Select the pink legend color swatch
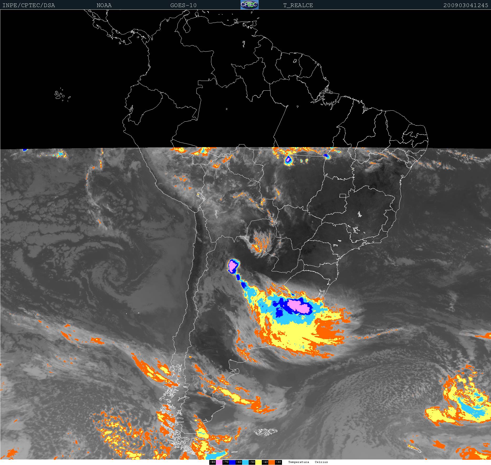 219,462
